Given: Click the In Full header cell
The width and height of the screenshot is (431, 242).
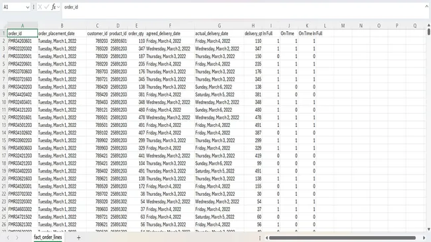Looking at the screenshot, I should (x=271, y=34).
